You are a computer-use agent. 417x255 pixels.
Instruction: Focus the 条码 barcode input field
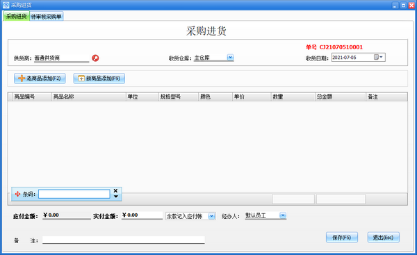pos(74,194)
